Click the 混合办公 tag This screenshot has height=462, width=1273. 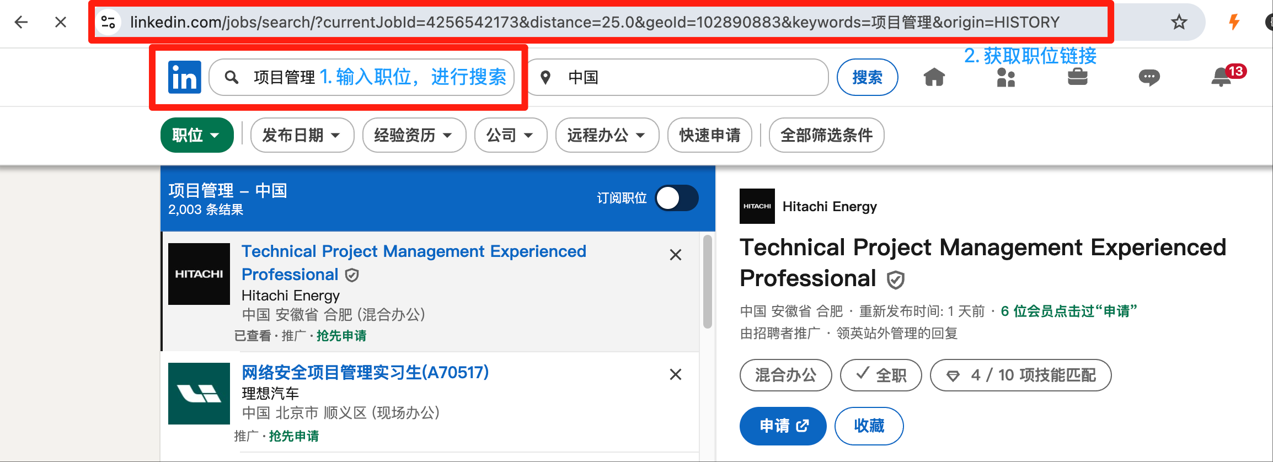786,375
